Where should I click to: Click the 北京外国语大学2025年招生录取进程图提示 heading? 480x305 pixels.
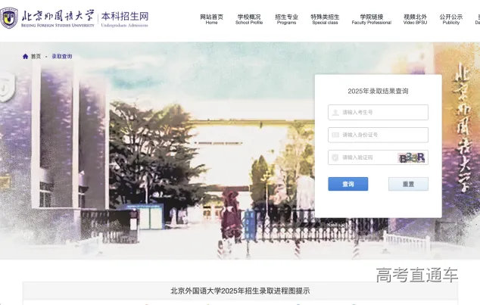(240, 291)
